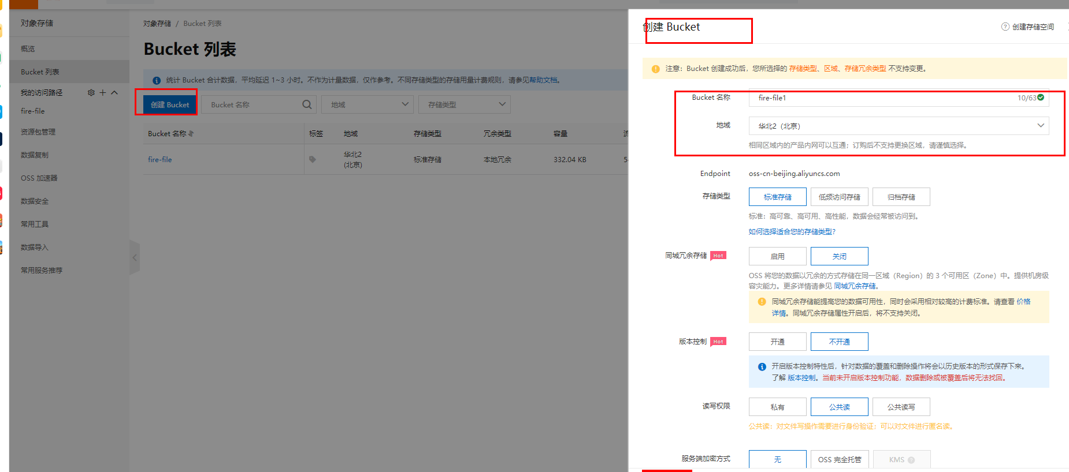Turn on version control with 开通
Viewport: 1069px width, 472px height.
click(x=778, y=342)
